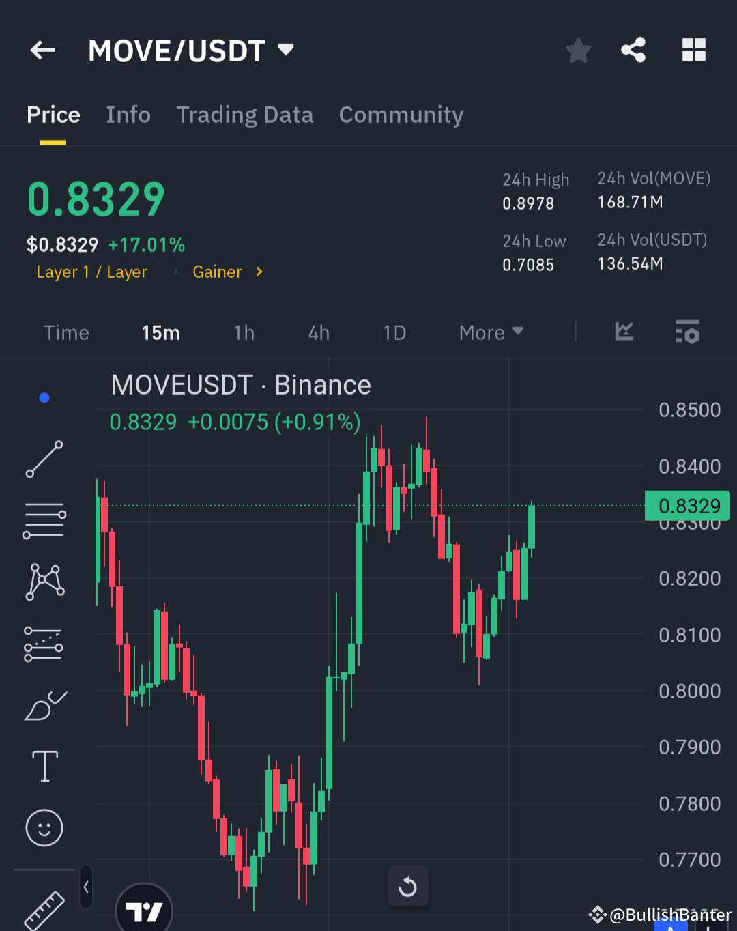
Task: Select the XABCD pattern drawing tool
Action: coord(44,582)
